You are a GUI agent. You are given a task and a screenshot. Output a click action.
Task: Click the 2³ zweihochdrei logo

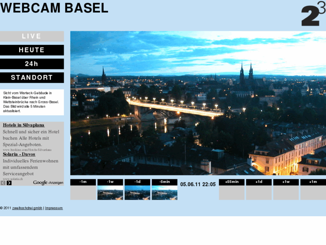tap(313, 13)
